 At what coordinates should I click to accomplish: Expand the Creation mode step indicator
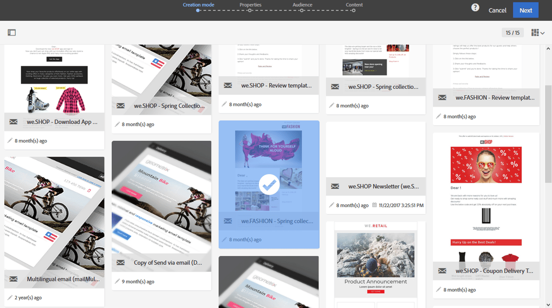pyautogui.click(x=198, y=5)
